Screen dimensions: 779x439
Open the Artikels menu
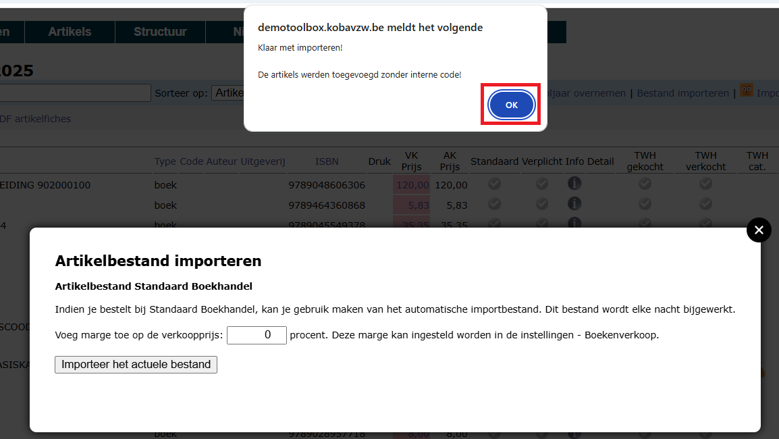[x=70, y=32]
